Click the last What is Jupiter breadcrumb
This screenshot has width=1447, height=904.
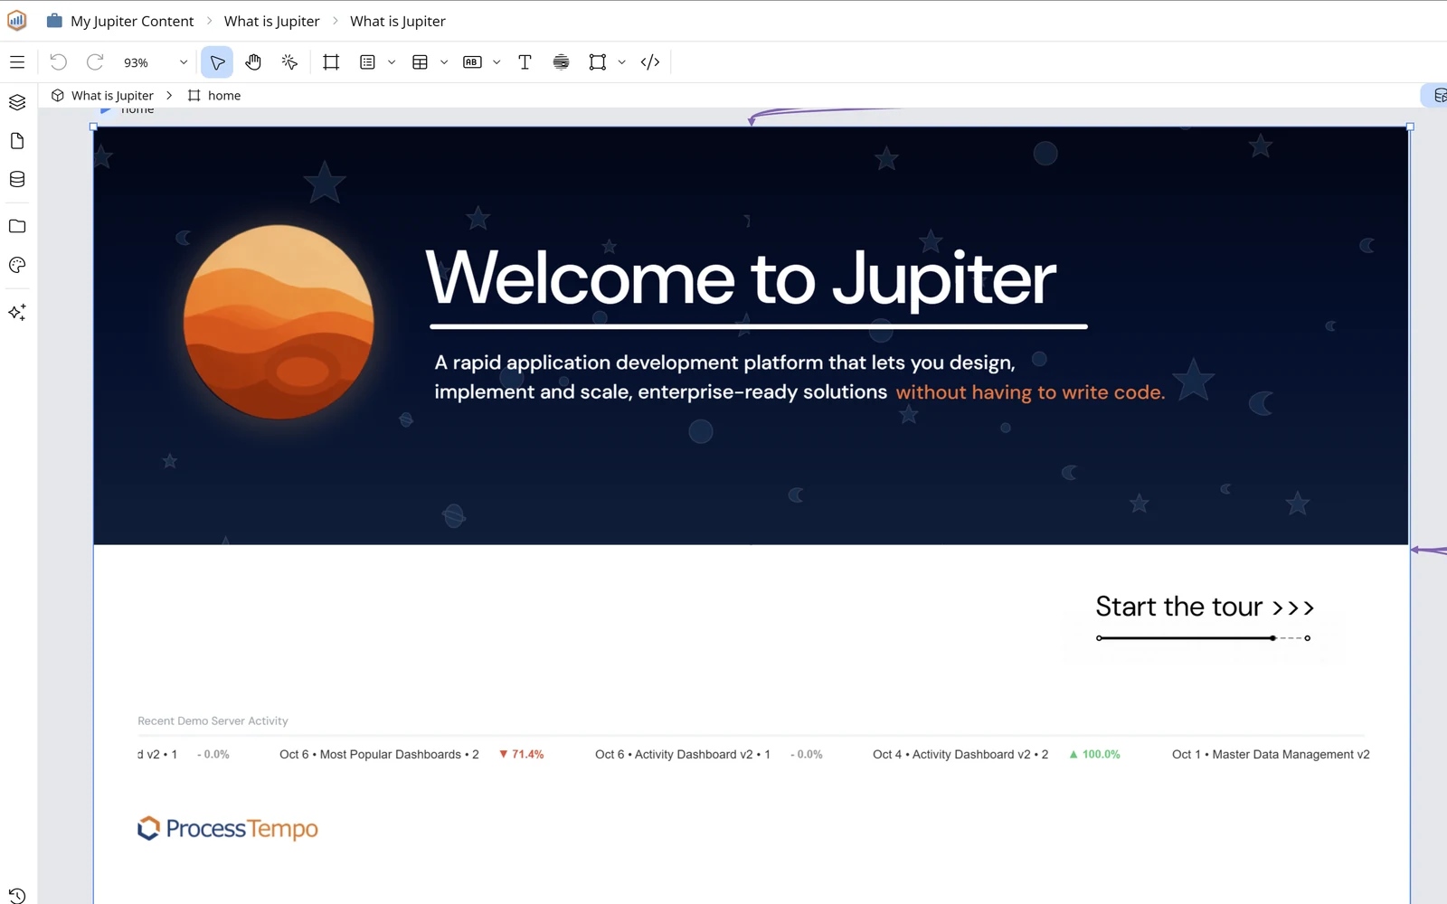coord(398,21)
